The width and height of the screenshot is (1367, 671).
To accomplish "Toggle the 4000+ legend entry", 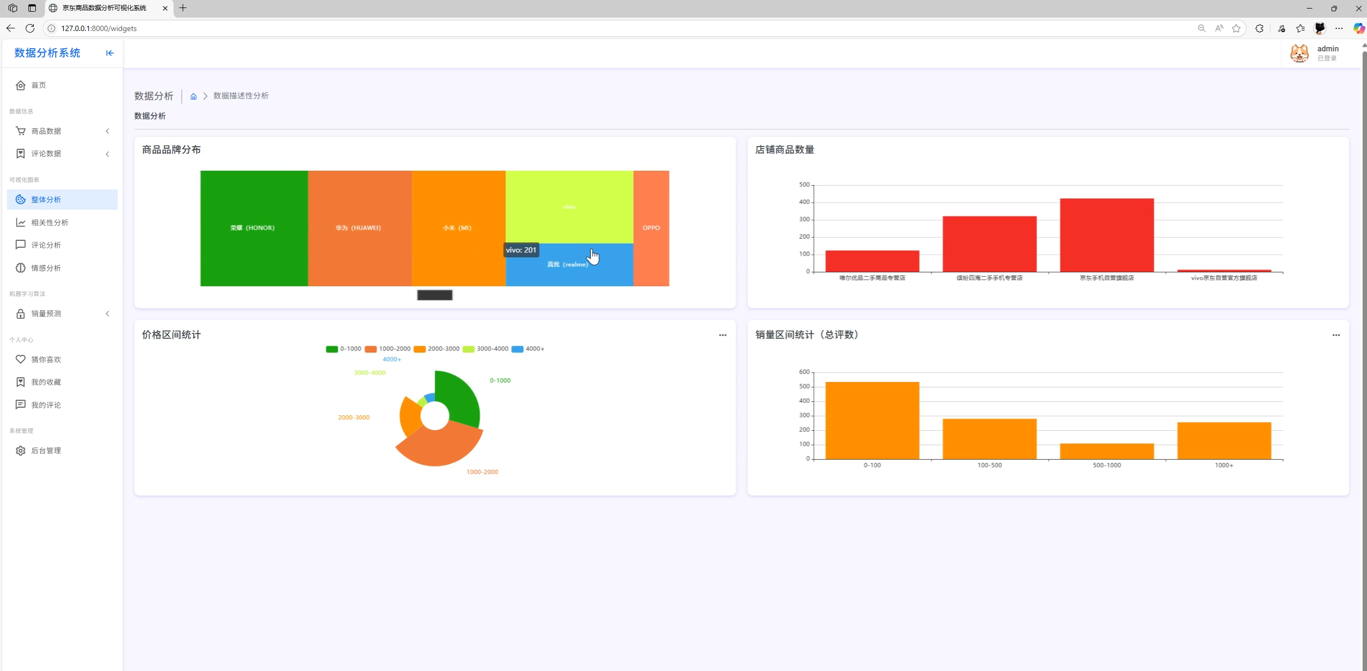I will [528, 349].
